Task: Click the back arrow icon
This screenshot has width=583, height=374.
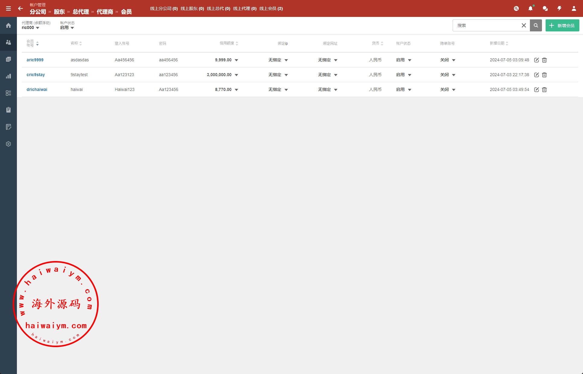Action: [21, 8]
